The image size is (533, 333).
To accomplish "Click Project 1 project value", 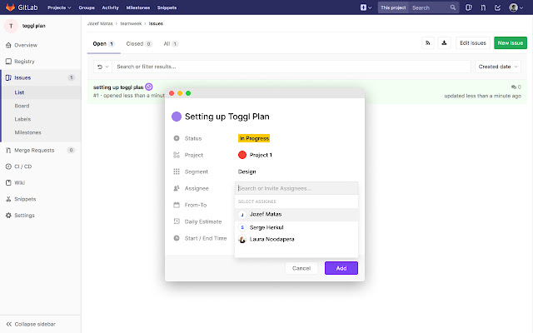I will 261,155.
